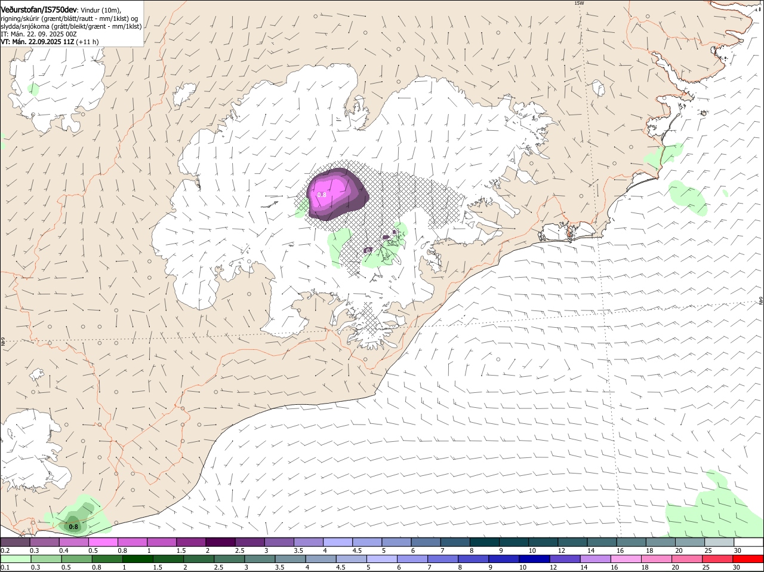
Task: Pick the lower legend swatch between 5 and 6
Action: pyautogui.click(x=383, y=559)
